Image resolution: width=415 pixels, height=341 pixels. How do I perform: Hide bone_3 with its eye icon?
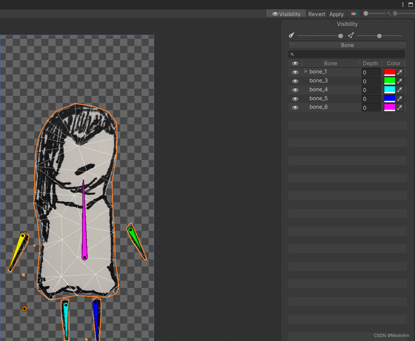click(x=295, y=81)
